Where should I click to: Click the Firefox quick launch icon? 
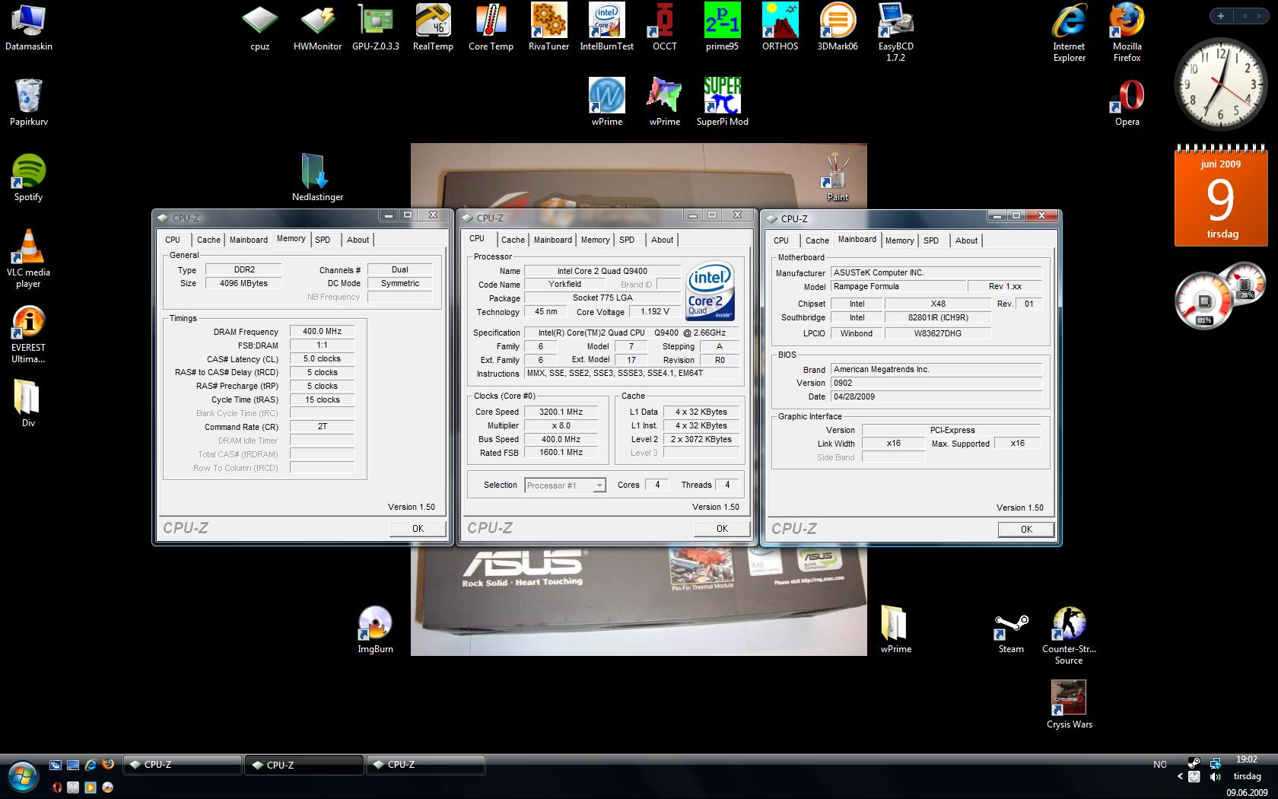pyautogui.click(x=107, y=764)
